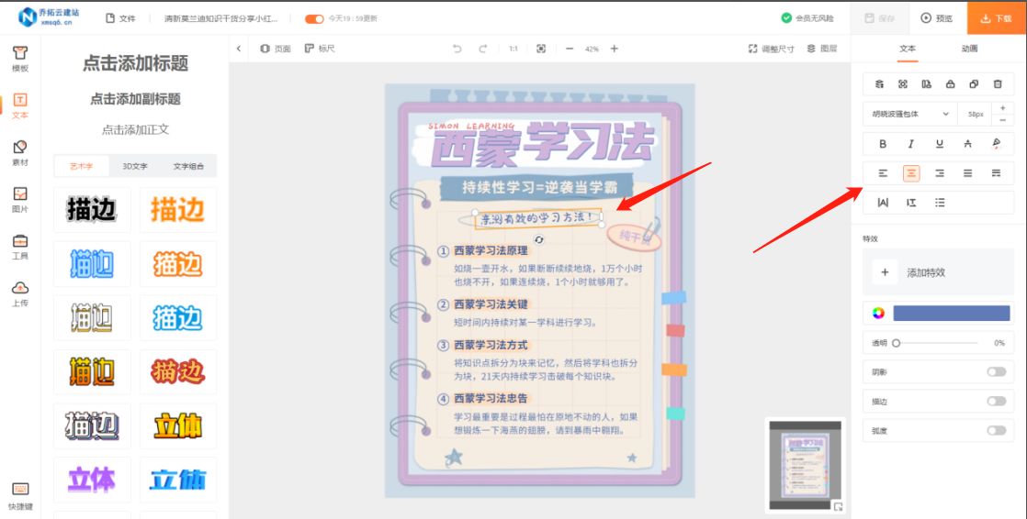The height and width of the screenshot is (519, 1027).
Task: Click the 预览 preview button
Action: click(x=937, y=18)
